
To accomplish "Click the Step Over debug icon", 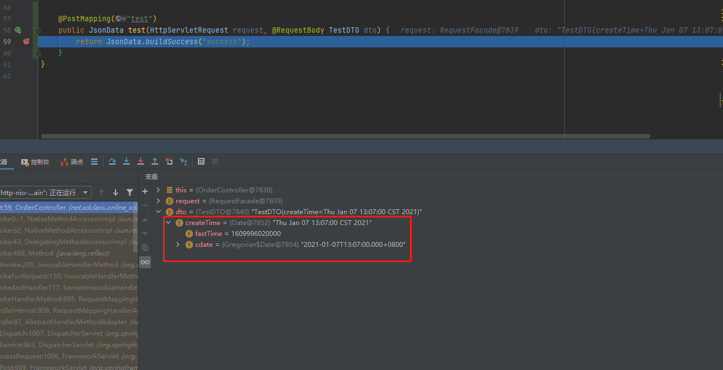I will pos(112,161).
